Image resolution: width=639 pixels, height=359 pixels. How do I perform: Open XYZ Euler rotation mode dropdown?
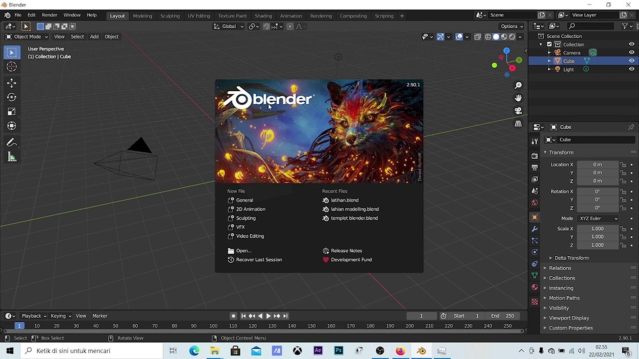(x=598, y=218)
